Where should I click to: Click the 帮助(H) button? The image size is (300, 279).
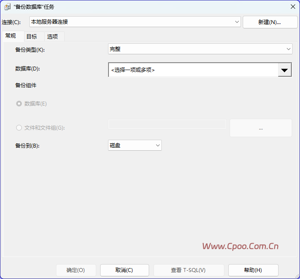click(253, 270)
